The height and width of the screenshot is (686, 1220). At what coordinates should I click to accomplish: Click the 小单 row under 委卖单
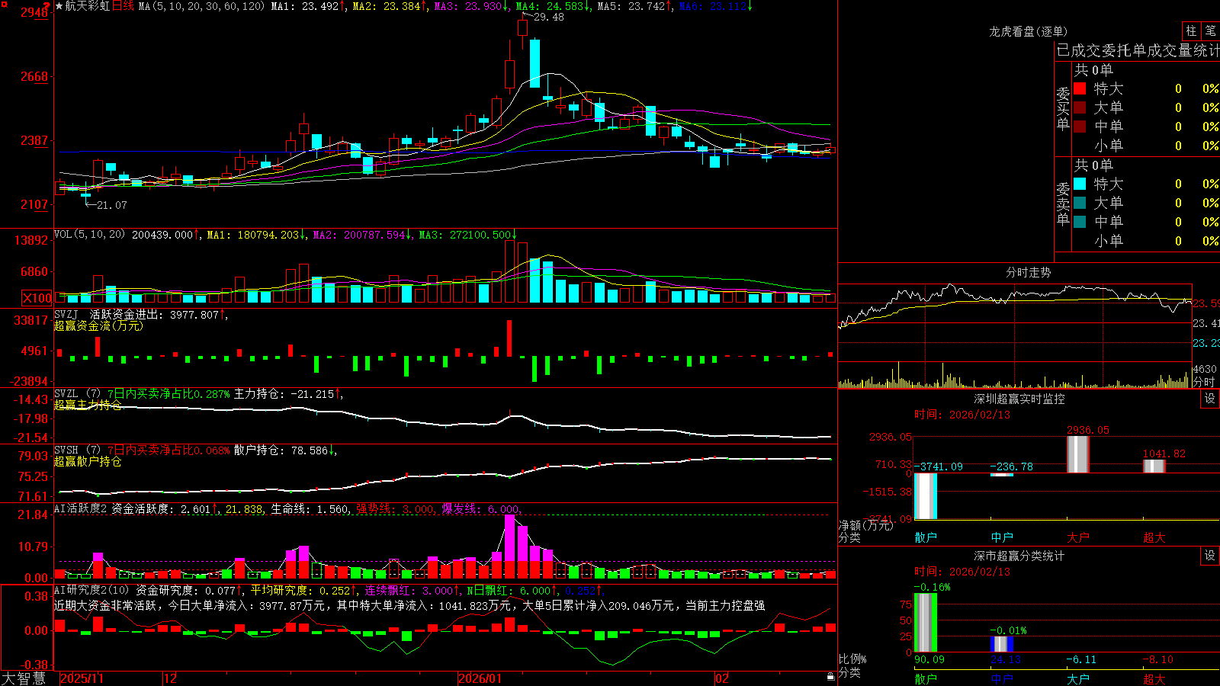1146,241
